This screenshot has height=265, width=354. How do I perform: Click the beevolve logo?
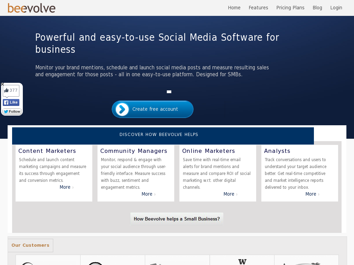(x=31, y=8)
